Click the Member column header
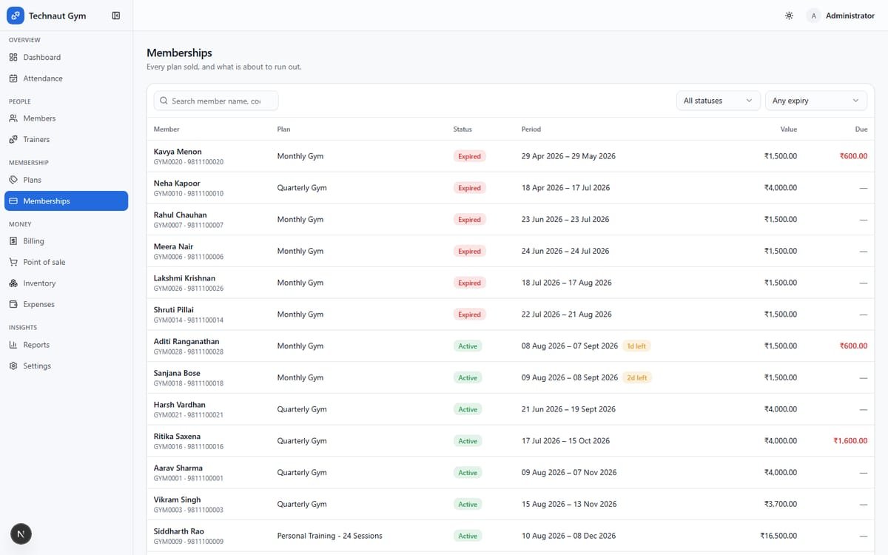 point(166,129)
